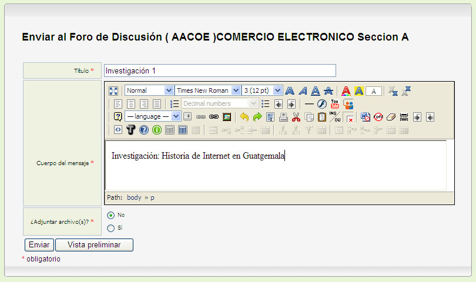Redo the last undone edit
The height and width of the screenshot is (302, 476).
point(257,117)
